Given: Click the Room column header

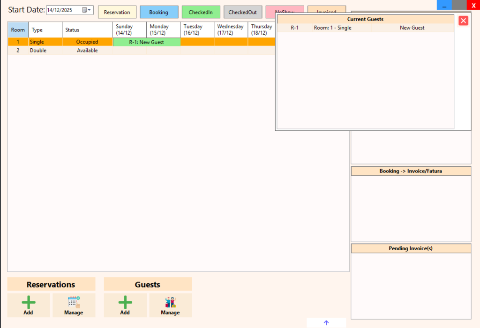Looking at the screenshot, I should pyautogui.click(x=18, y=30).
